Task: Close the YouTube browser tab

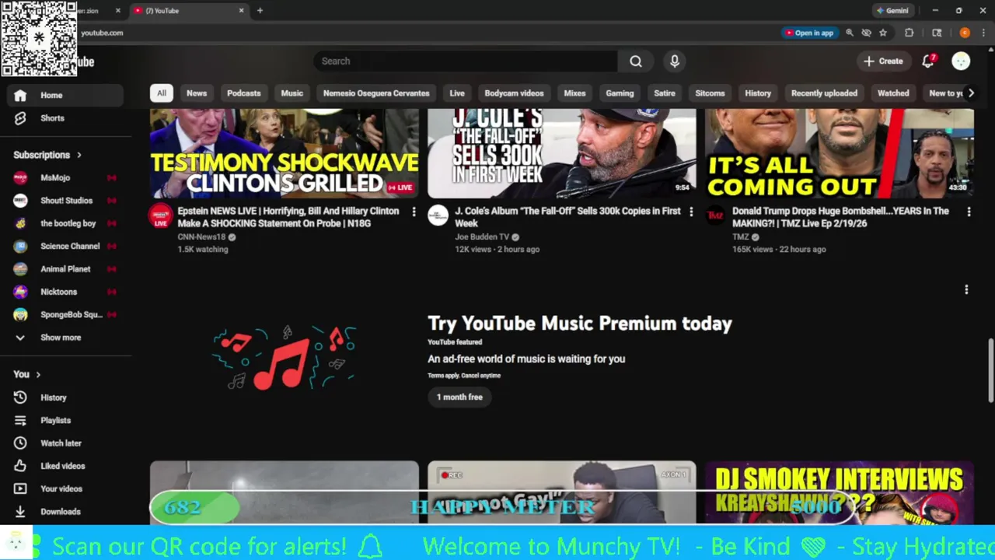Action: pos(241,11)
